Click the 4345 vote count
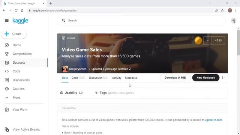Screen dimensions: 240x135 (218, 40)
